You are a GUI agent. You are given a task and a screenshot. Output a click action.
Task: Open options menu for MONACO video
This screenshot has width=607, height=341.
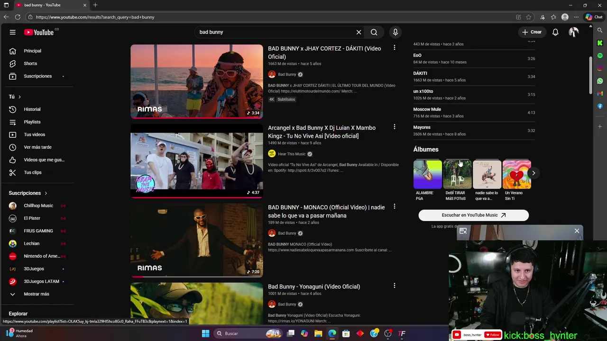pyautogui.click(x=394, y=206)
